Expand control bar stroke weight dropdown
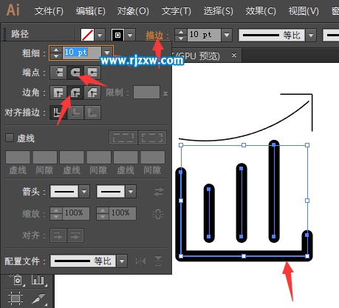Screen dimensions: 339x308 click(x=227, y=35)
